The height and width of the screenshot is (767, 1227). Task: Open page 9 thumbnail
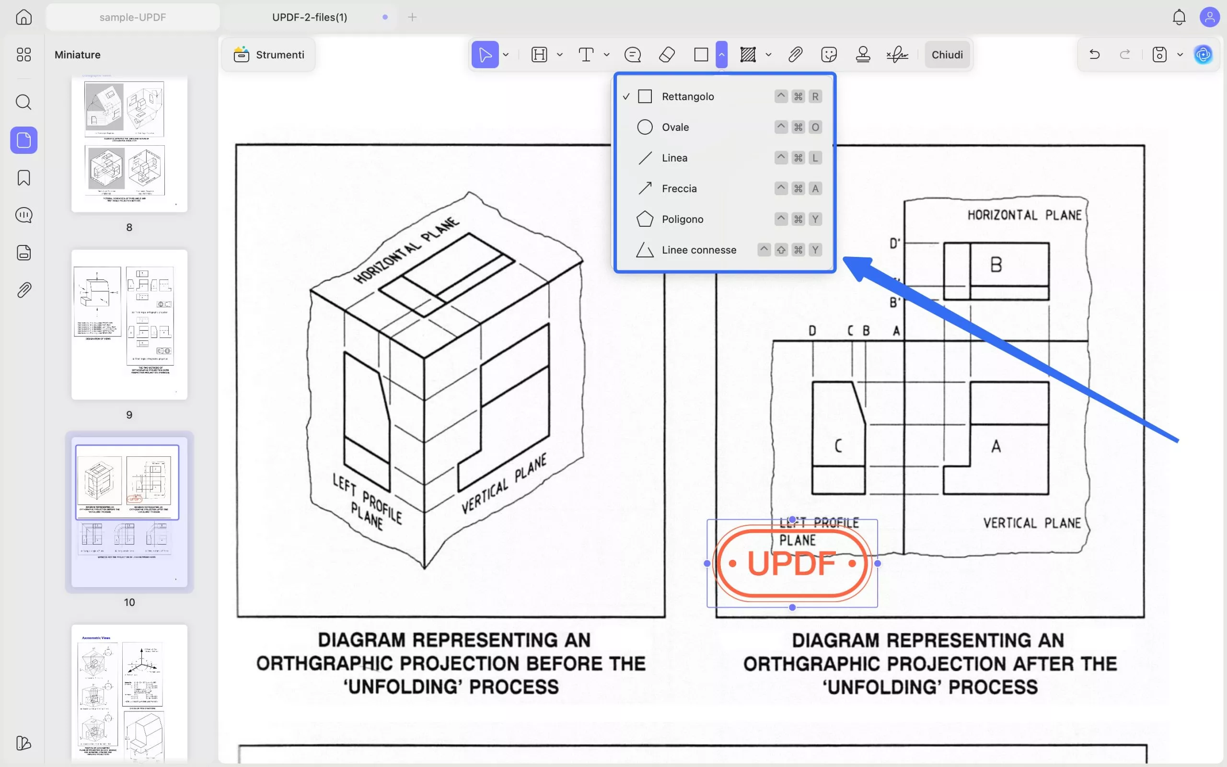[129, 325]
